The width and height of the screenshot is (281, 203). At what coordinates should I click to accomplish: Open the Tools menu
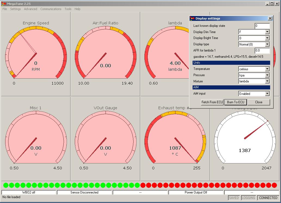[x=68, y=9]
